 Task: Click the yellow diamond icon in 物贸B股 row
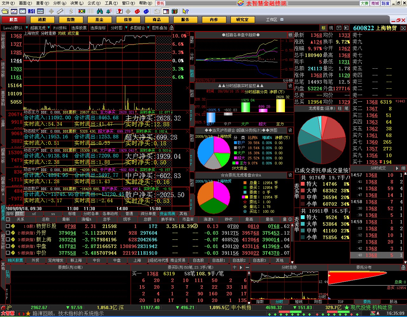(13, 226)
